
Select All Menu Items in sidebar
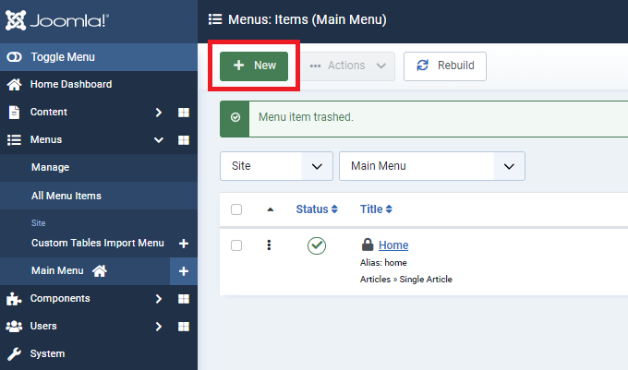click(x=66, y=196)
